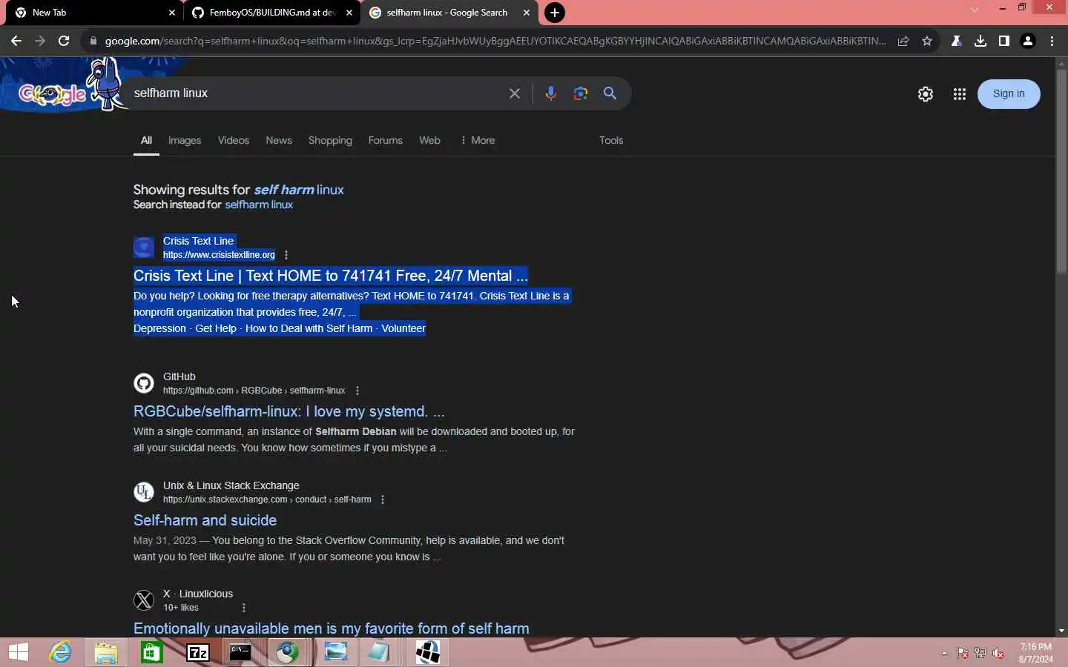Open Stack Exchange result options menu
Viewport: 1068px width, 667px height.
[x=383, y=500]
